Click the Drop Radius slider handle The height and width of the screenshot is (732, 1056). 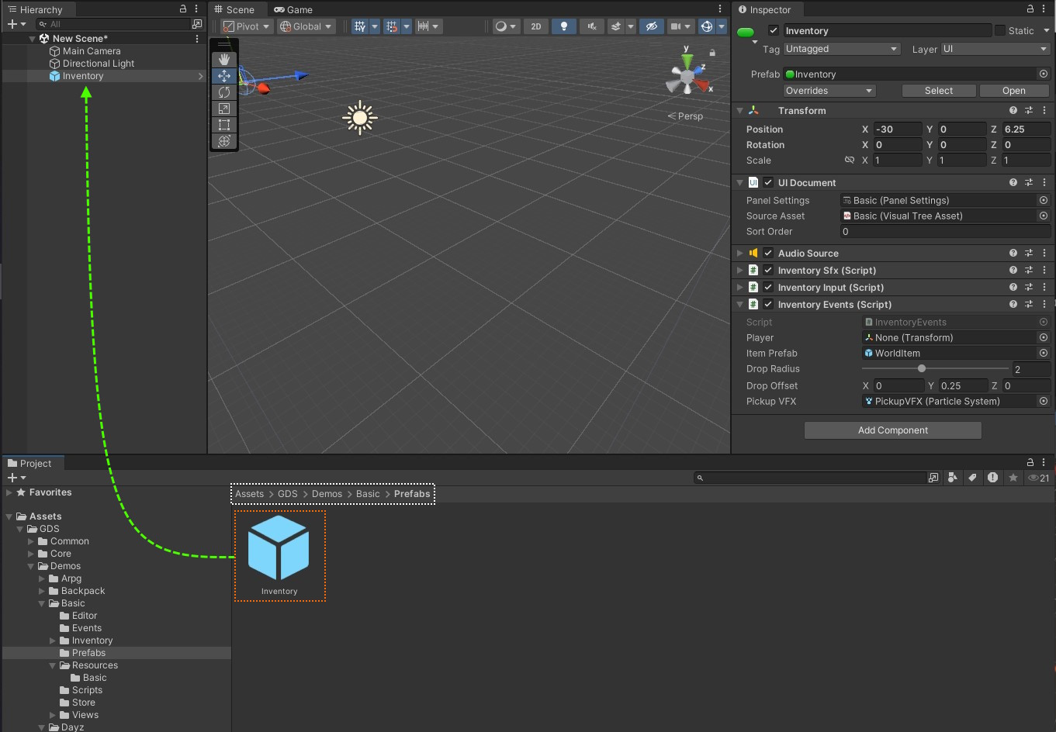[922, 369]
